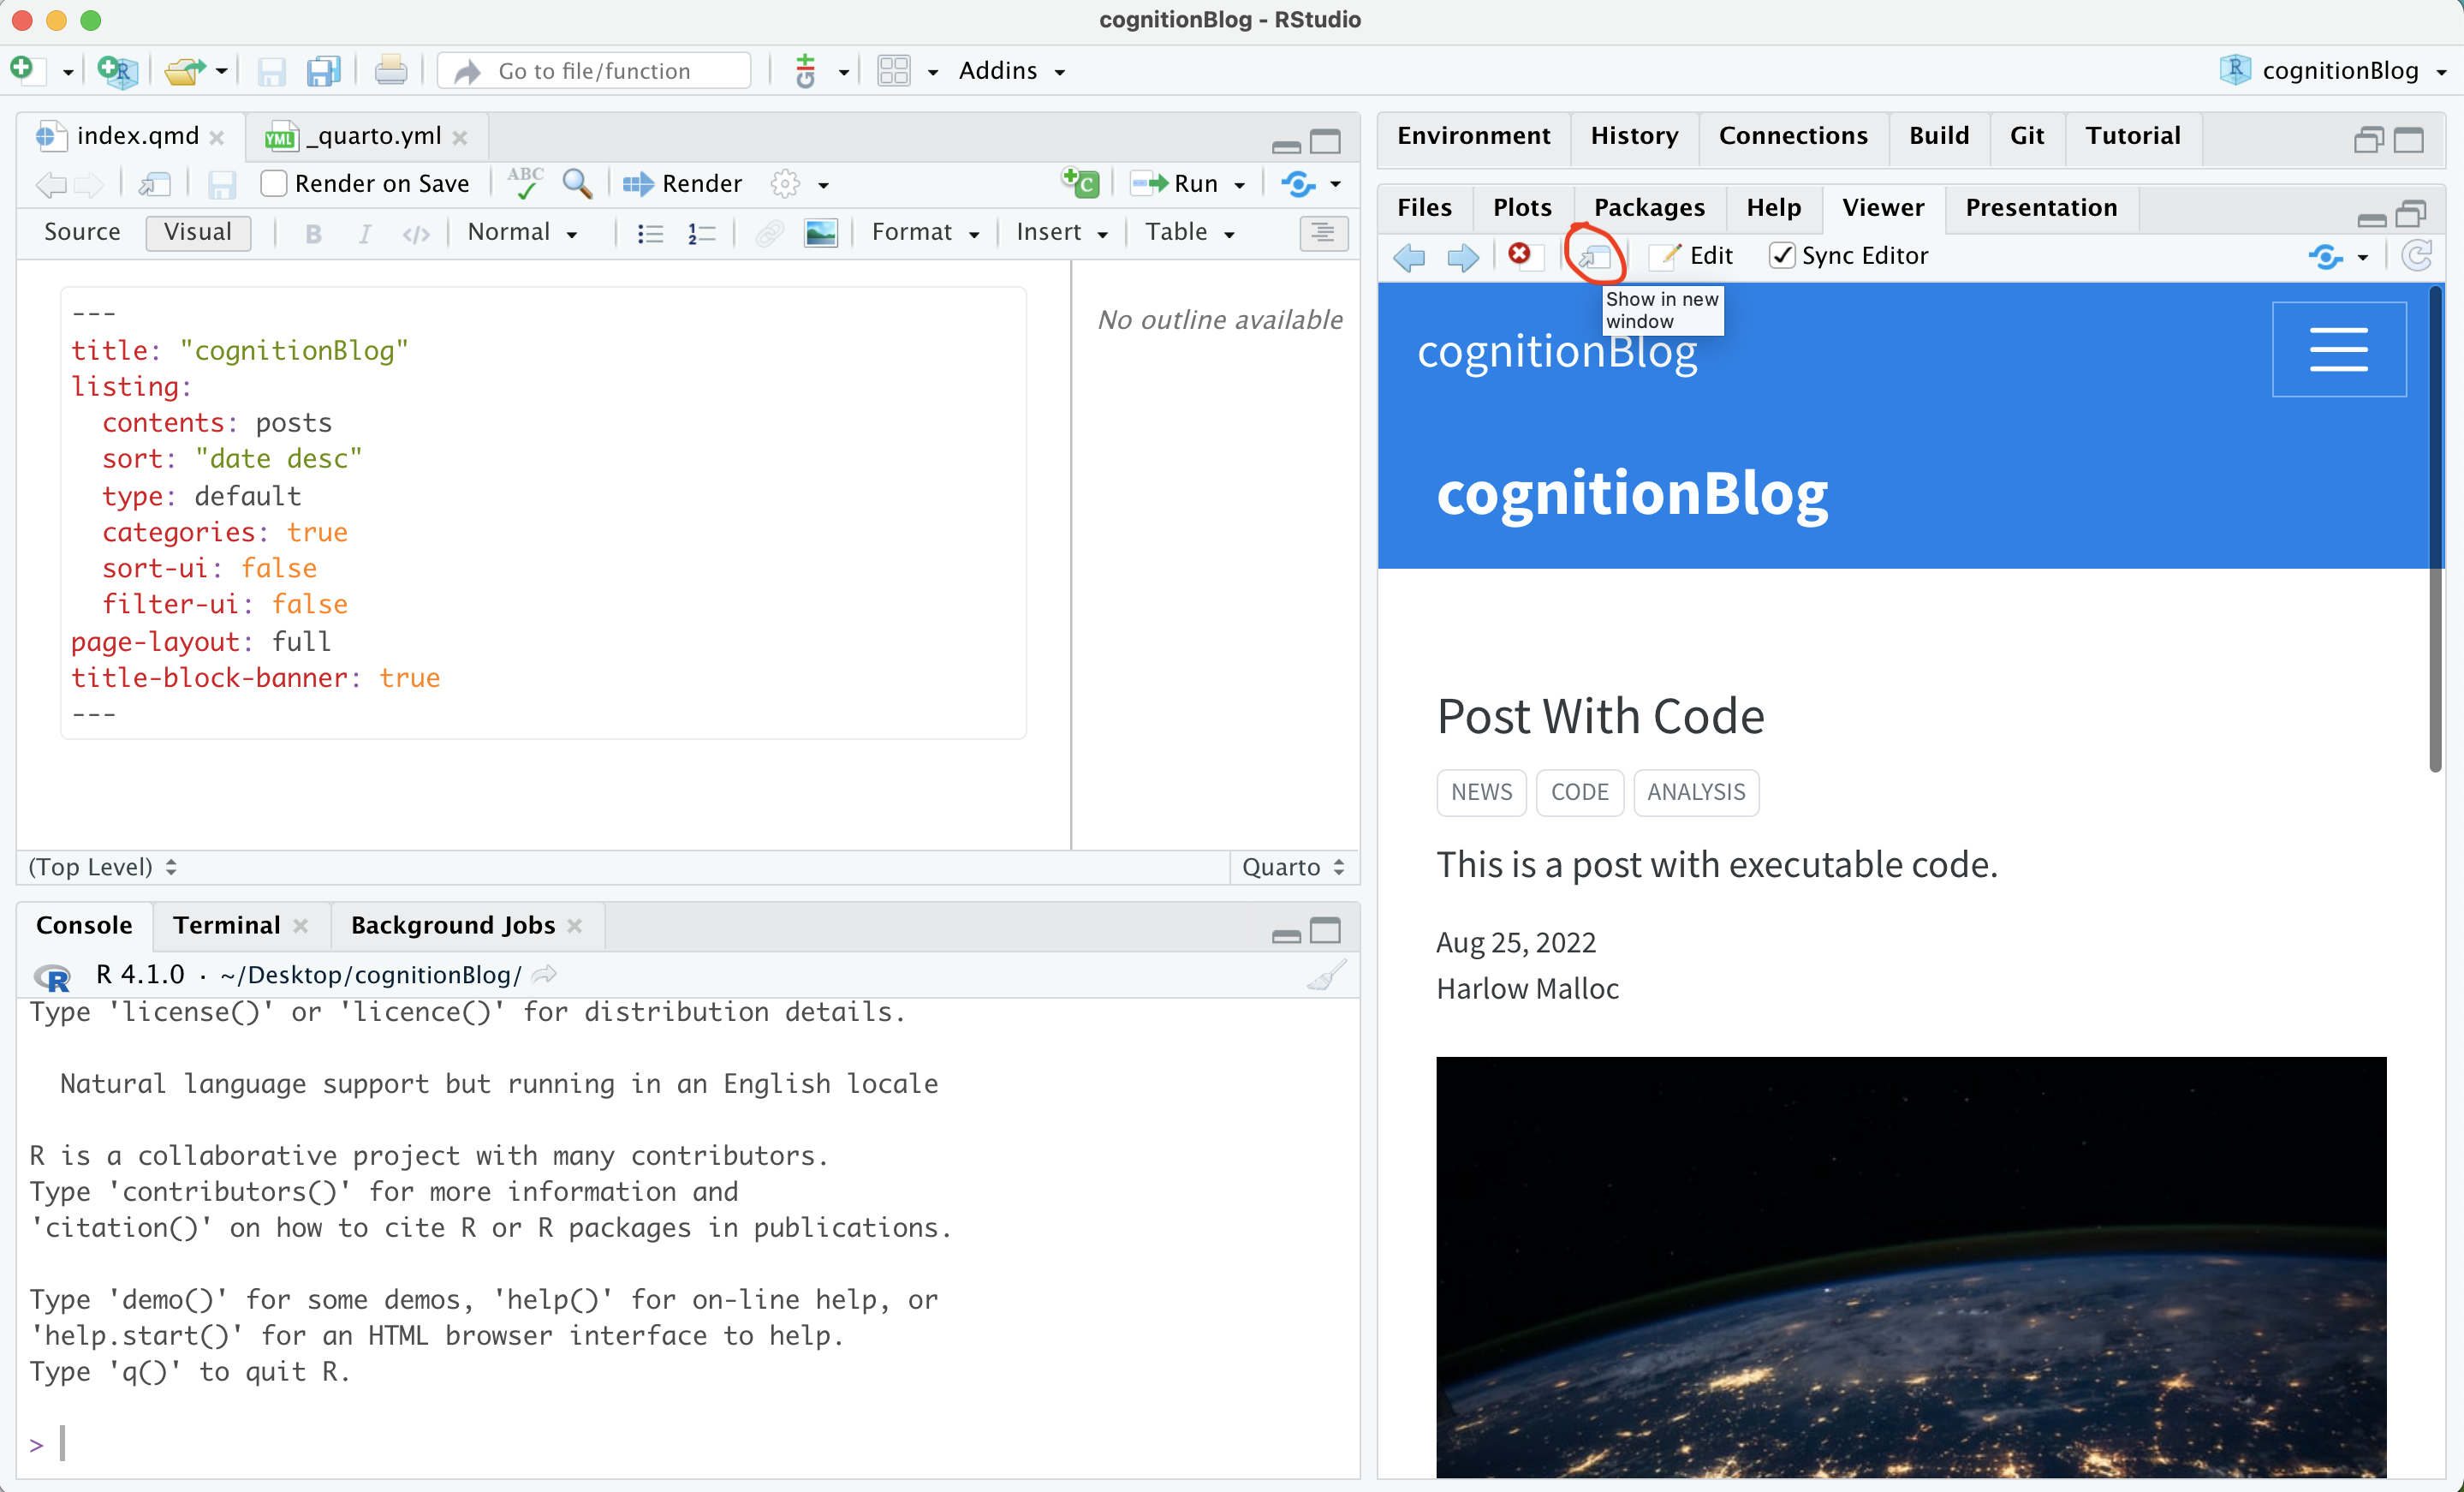Open the Post With Code link
This screenshot has height=1492, width=2464.
[1600, 717]
